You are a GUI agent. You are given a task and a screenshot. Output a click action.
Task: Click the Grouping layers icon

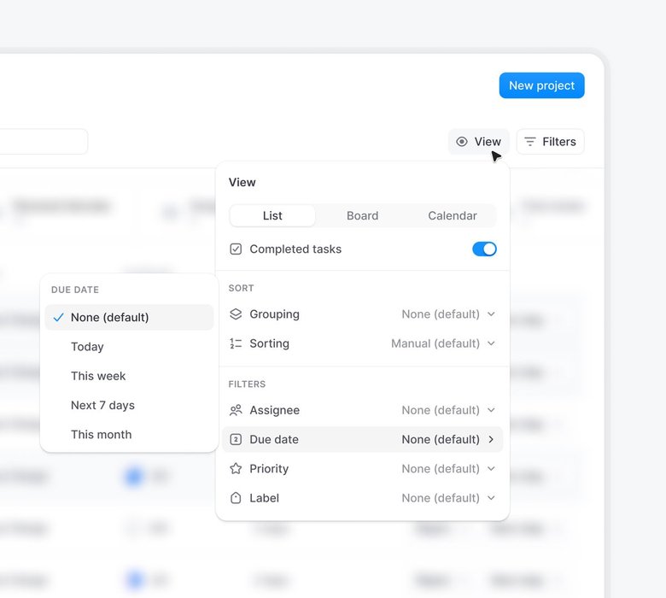point(237,314)
